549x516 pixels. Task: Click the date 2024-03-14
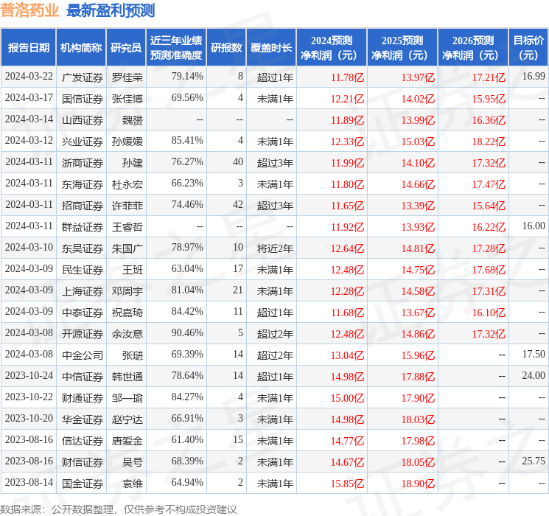click(29, 119)
